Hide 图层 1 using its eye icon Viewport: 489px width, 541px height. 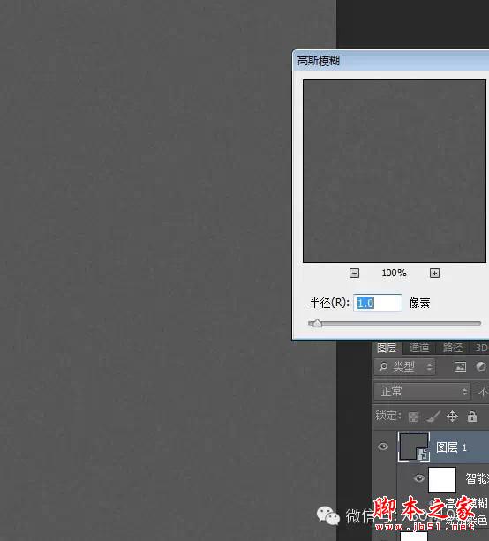tap(383, 447)
